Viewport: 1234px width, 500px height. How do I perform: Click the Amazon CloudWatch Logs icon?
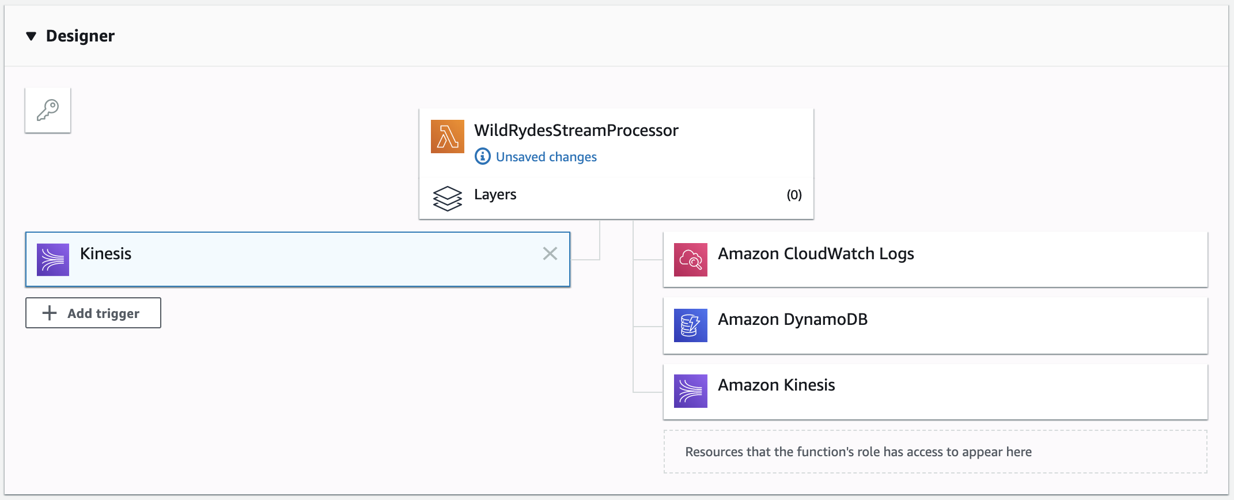pos(691,260)
